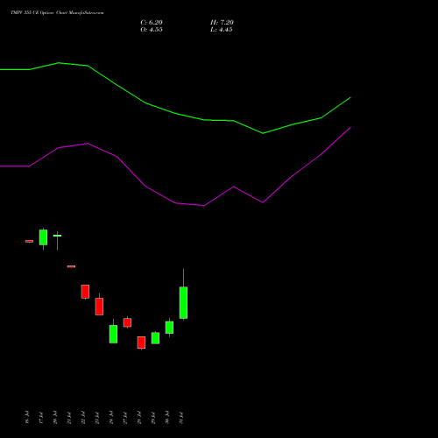
Task: Select the 31 Jul date label
Action: [x=181, y=417]
